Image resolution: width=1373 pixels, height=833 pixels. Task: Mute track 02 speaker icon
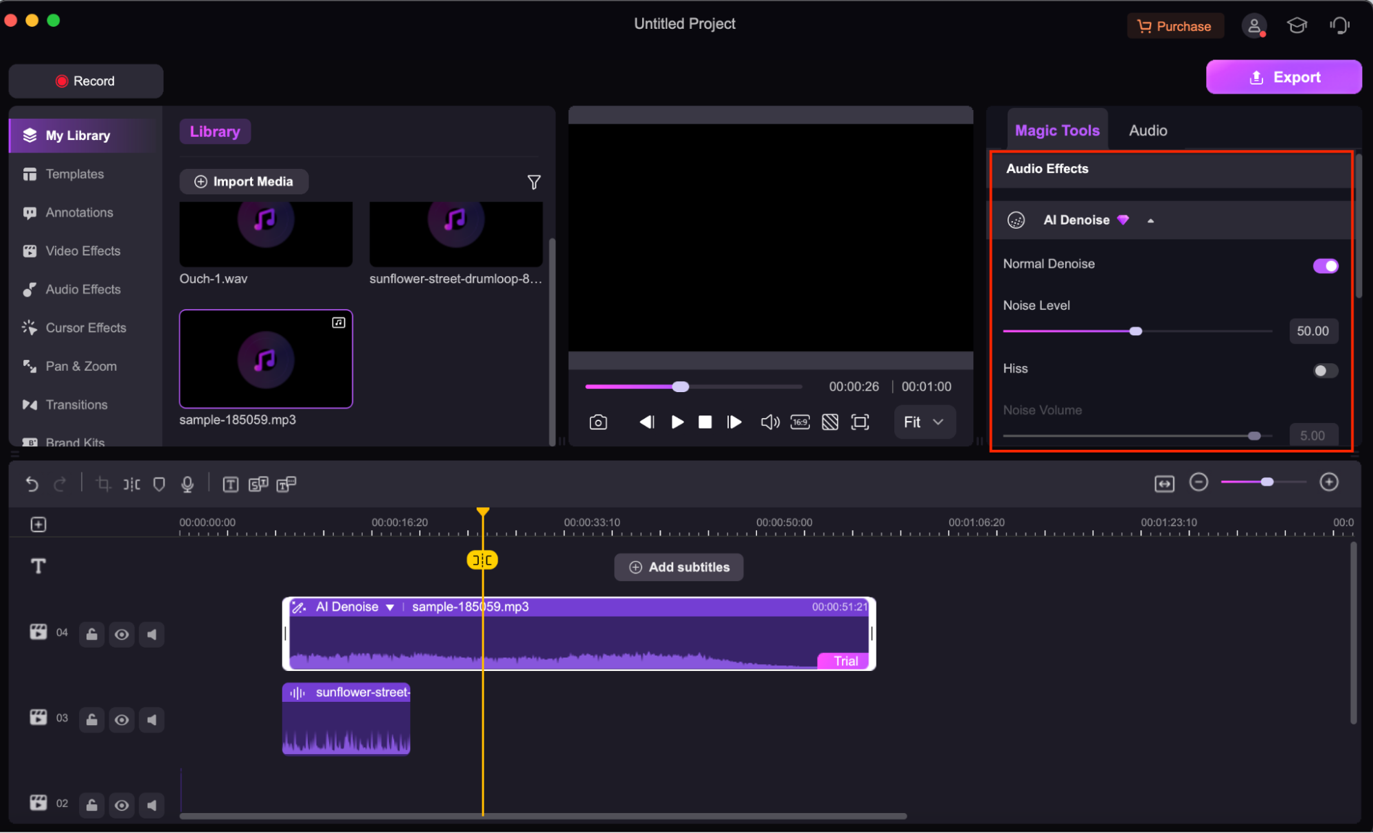[x=152, y=805]
